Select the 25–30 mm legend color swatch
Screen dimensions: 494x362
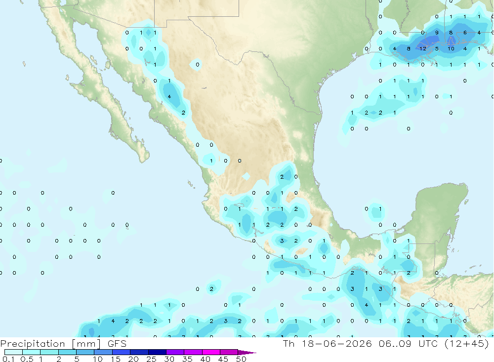tap(157, 352)
